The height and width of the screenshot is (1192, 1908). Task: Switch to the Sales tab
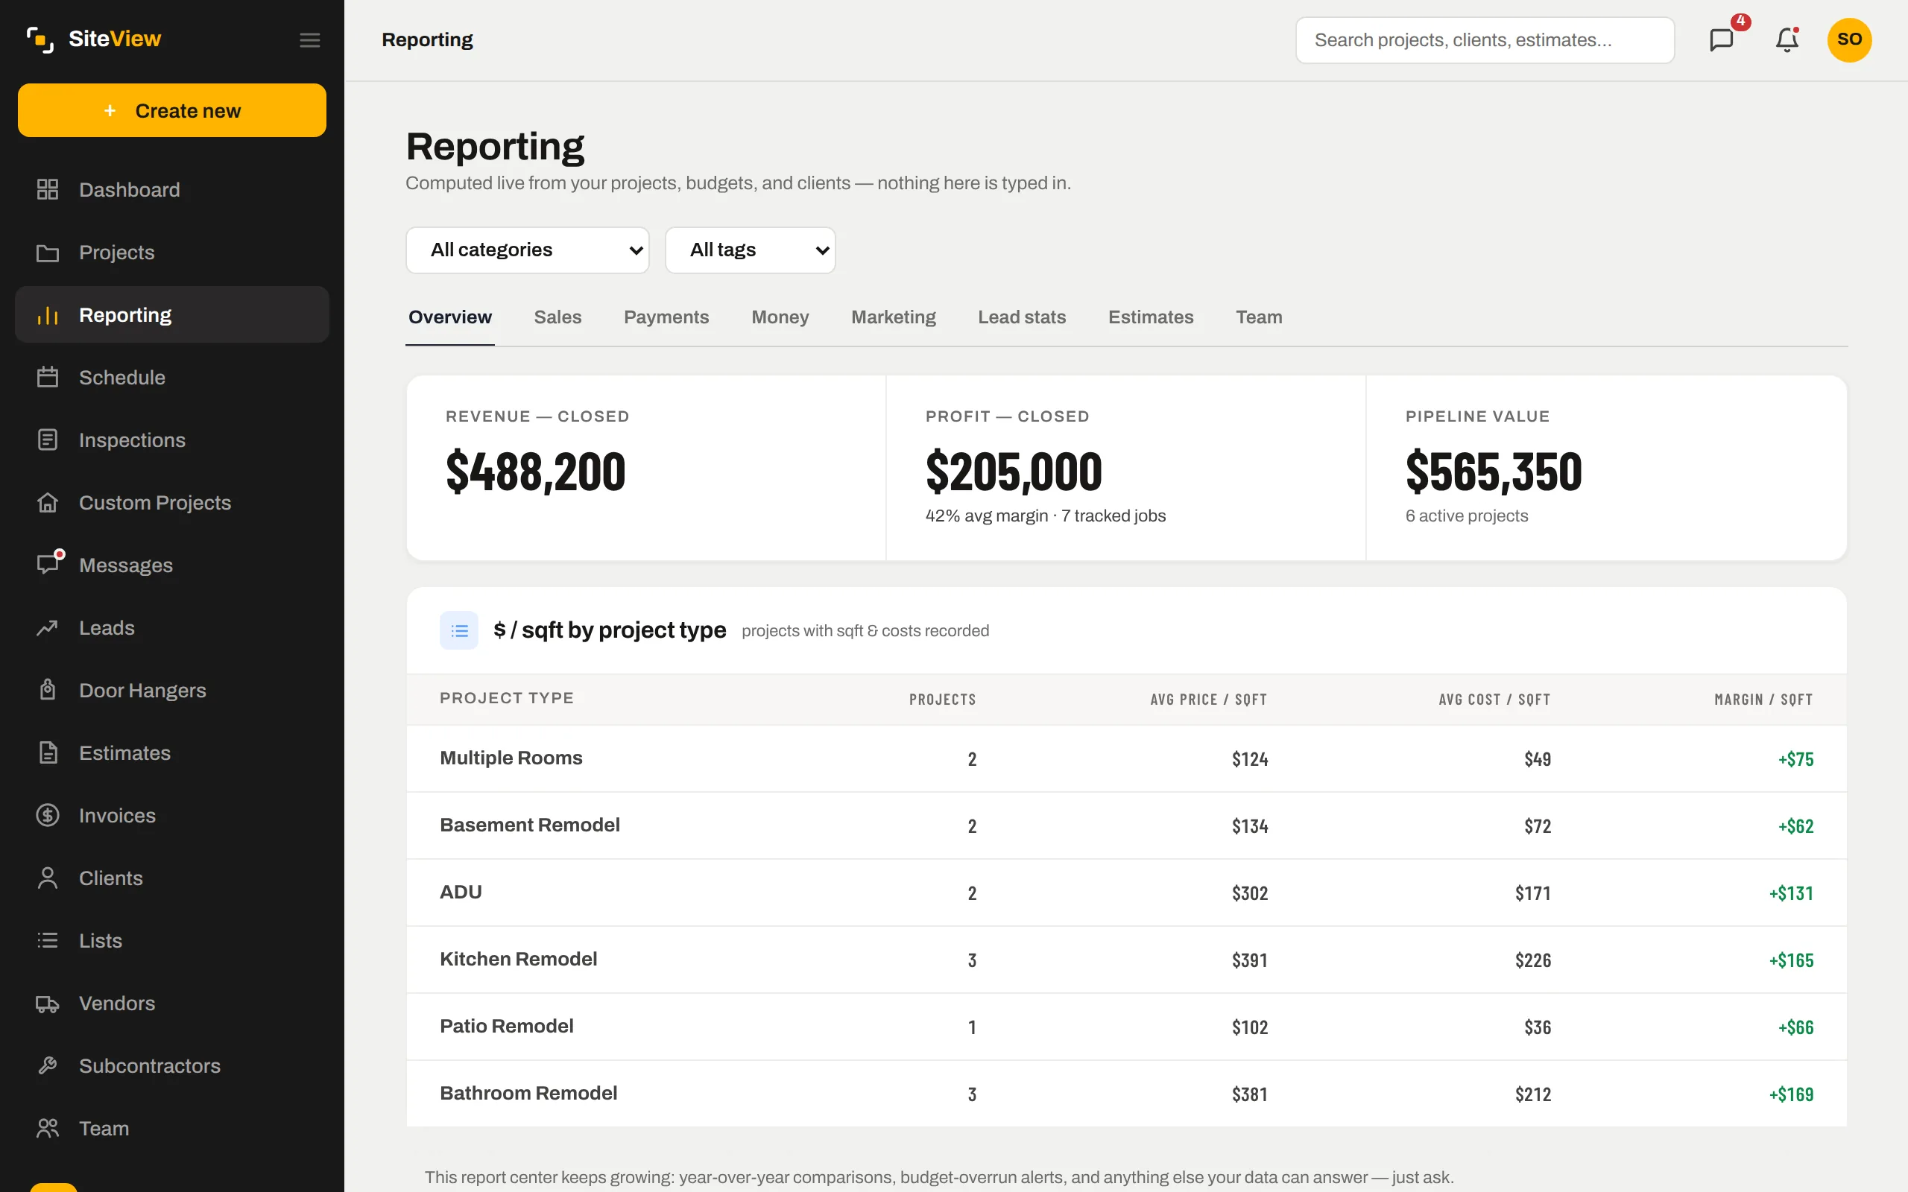pos(557,317)
